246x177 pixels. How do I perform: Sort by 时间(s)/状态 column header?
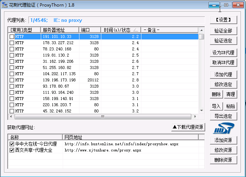click(121, 30)
